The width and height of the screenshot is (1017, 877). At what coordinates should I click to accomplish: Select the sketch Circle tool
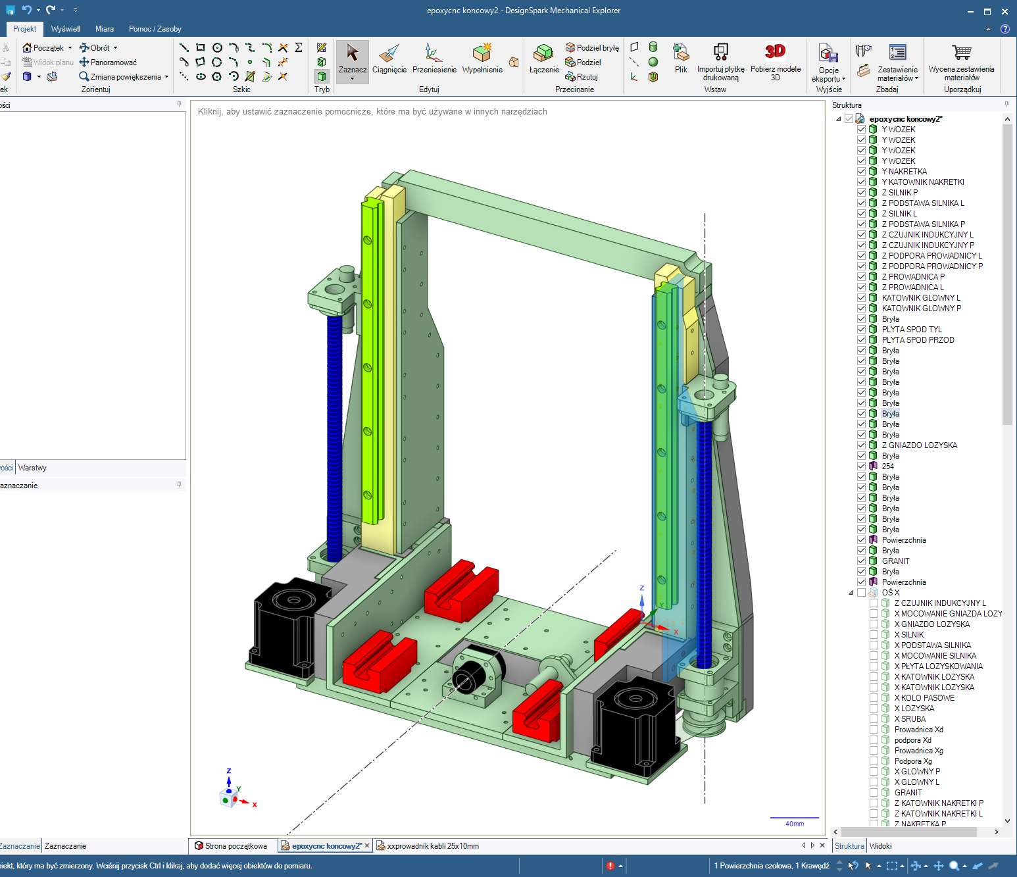(x=217, y=47)
